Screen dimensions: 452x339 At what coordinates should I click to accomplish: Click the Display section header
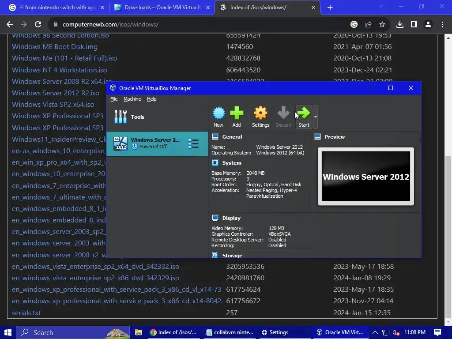click(231, 218)
